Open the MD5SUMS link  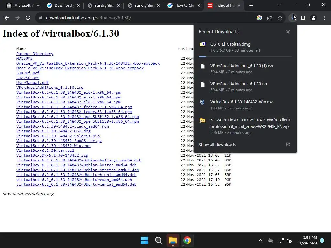[25, 58]
